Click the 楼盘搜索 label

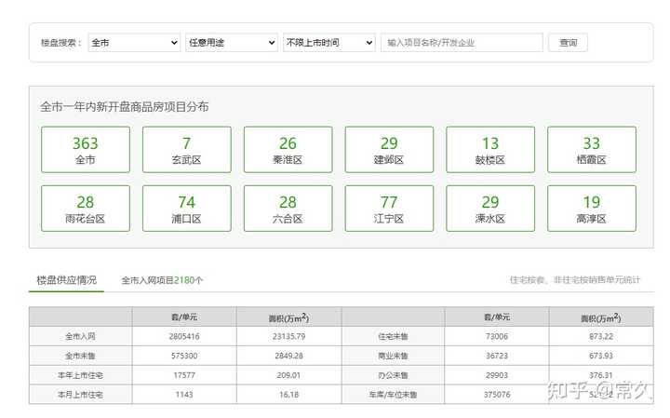[60, 43]
